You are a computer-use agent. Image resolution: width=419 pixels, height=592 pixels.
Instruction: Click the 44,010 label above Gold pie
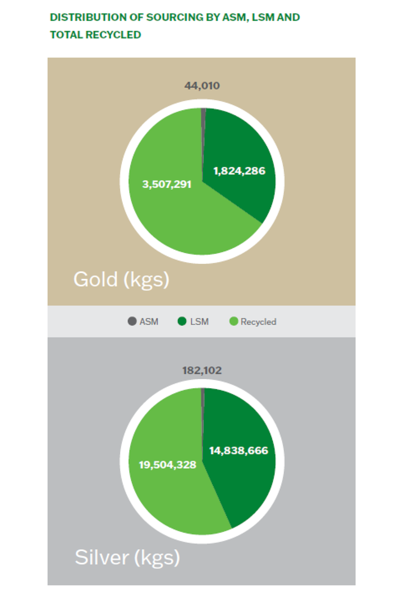pyautogui.click(x=202, y=86)
